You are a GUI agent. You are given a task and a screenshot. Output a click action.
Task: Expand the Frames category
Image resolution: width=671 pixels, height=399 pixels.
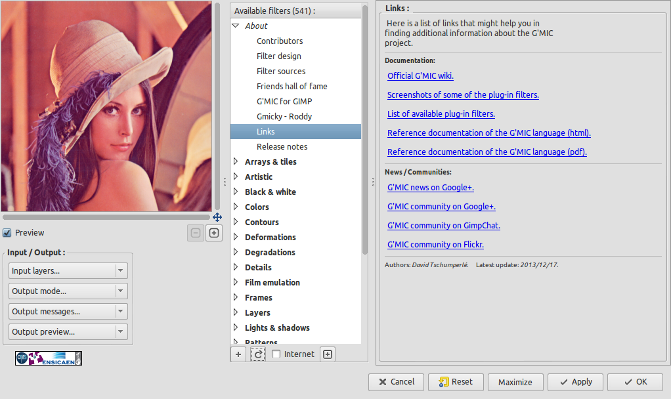click(236, 298)
